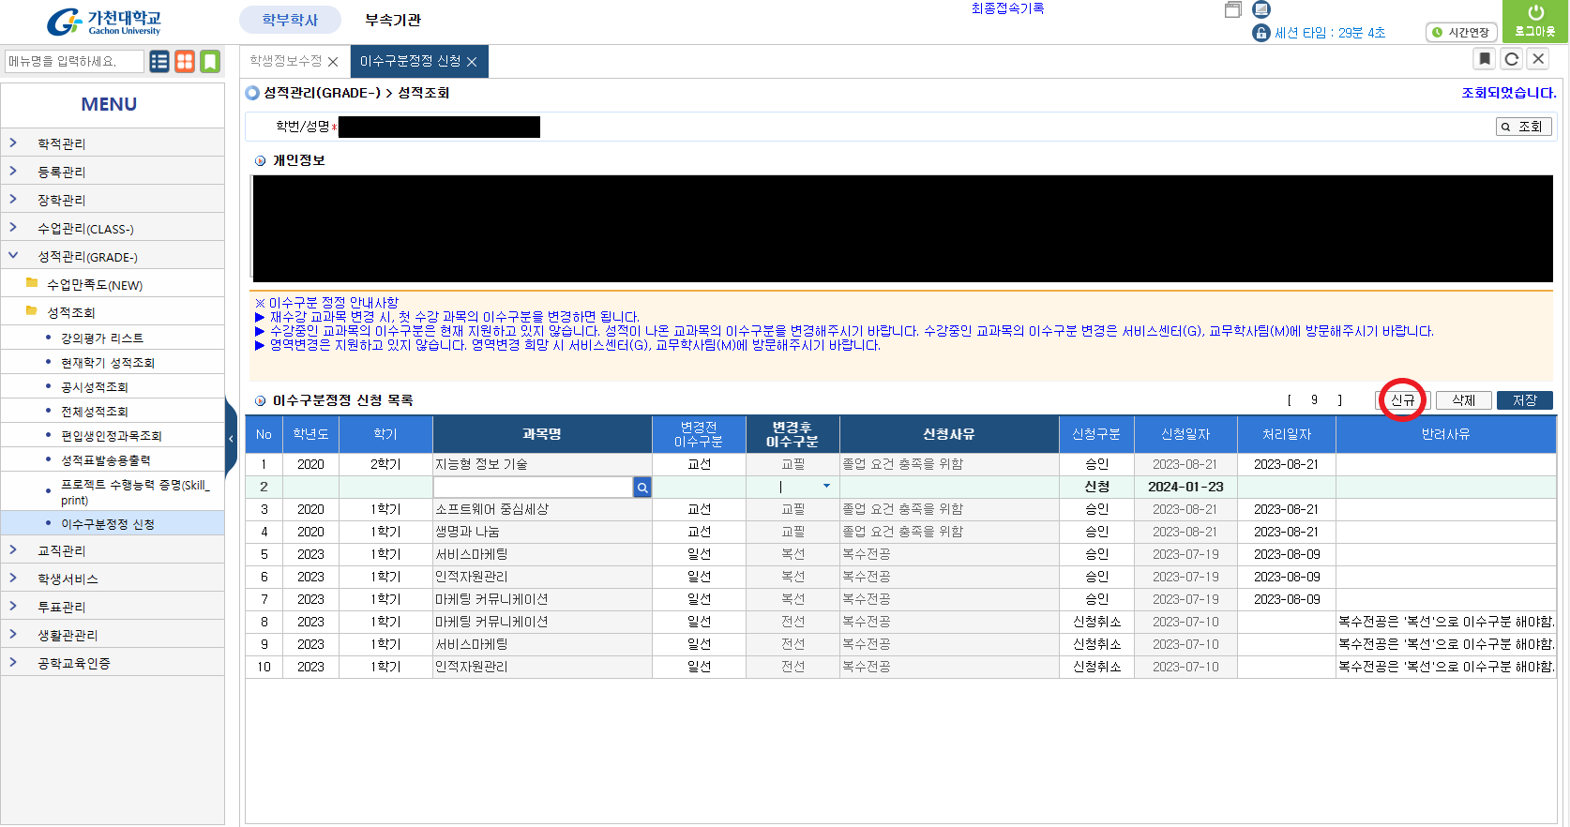
Task: Select 전체성적조회 in the side menu
Action: click(x=95, y=412)
